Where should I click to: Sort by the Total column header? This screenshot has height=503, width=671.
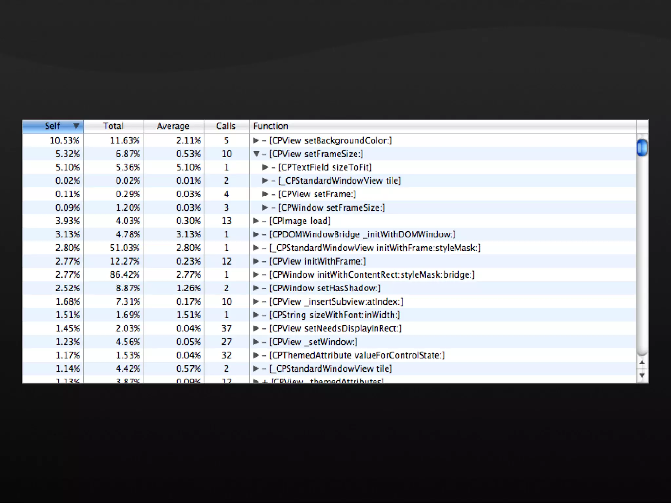point(113,126)
